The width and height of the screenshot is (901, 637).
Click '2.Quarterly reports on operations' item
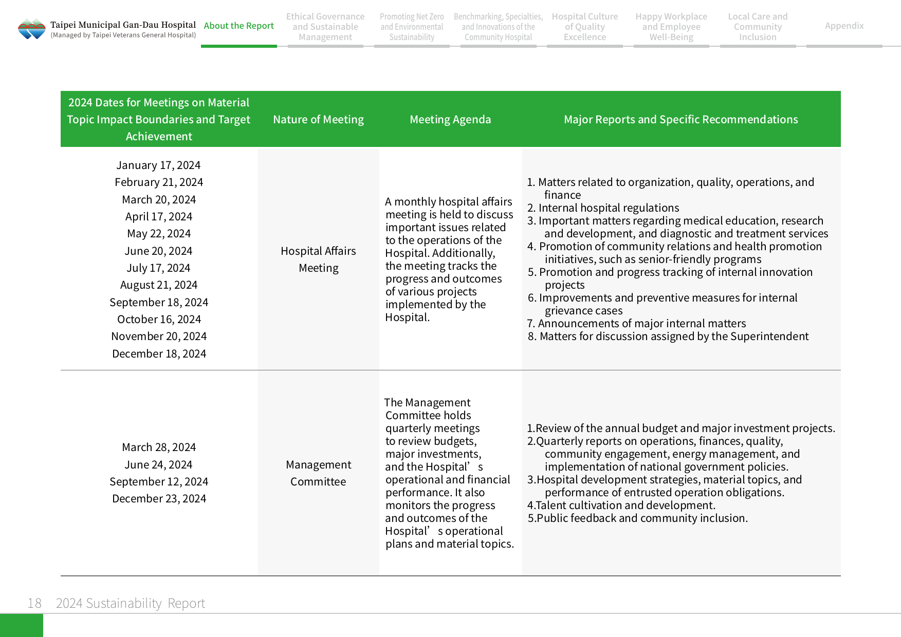coord(664,454)
